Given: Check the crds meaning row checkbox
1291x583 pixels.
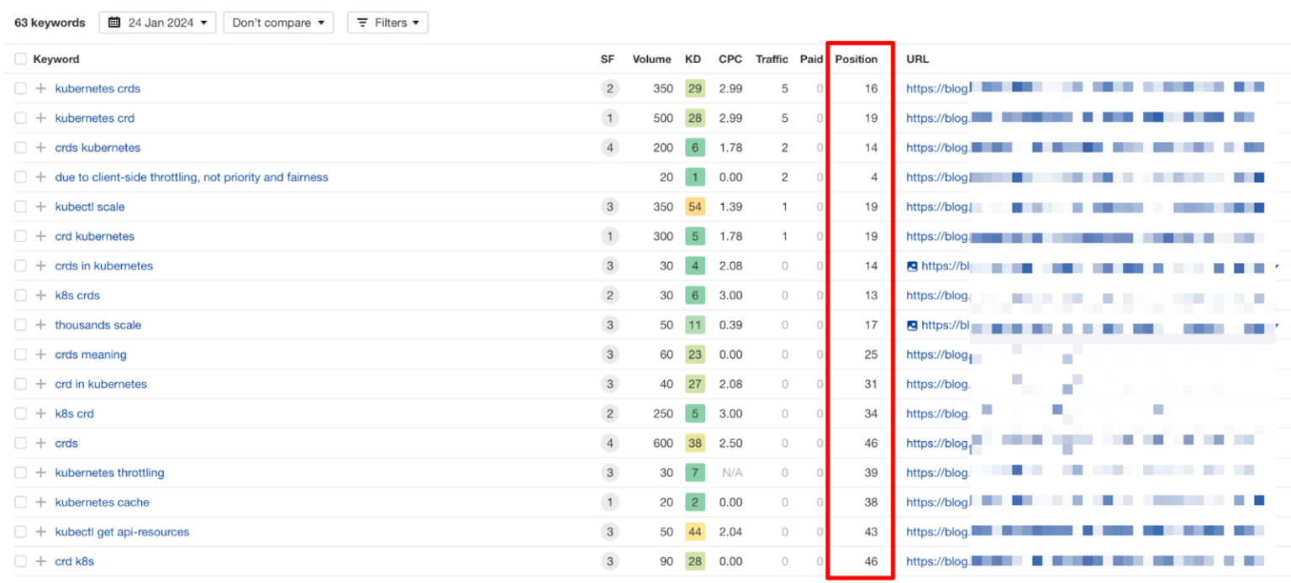Looking at the screenshot, I should pos(20,355).
